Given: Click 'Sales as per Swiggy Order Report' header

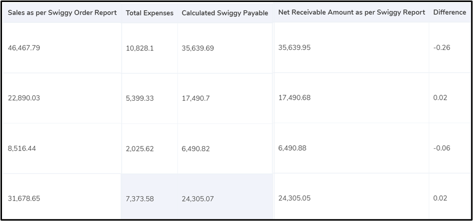Looking at the screenshot, I should coord(62,12).
